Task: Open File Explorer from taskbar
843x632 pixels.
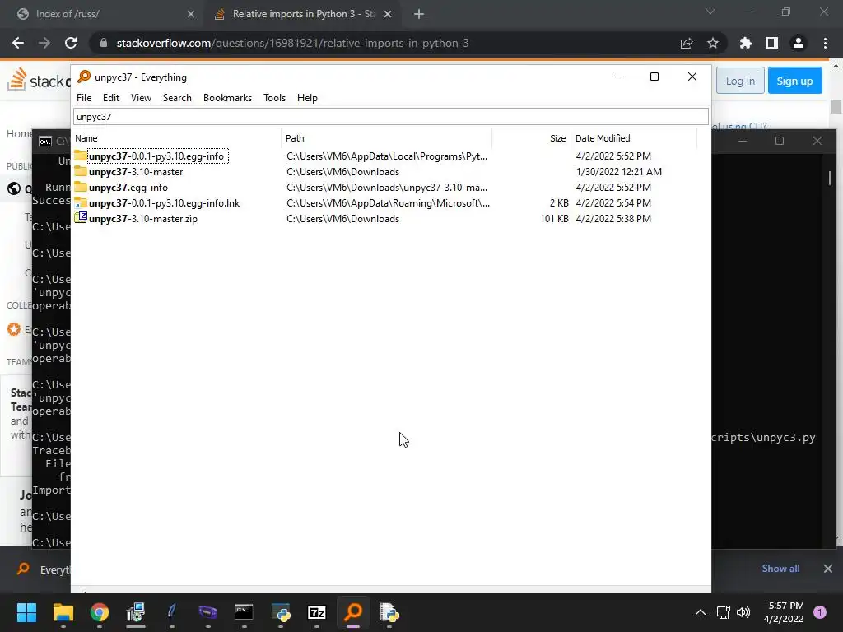Action: tap(63, 612)
